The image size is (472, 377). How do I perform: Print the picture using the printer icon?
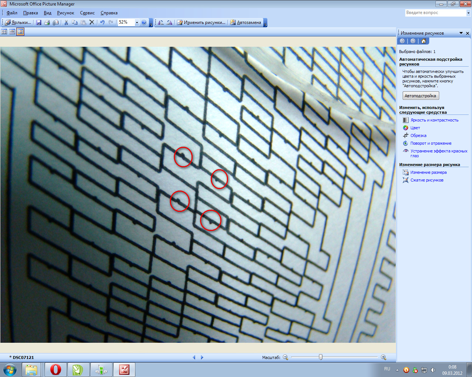tap(47, 22)
